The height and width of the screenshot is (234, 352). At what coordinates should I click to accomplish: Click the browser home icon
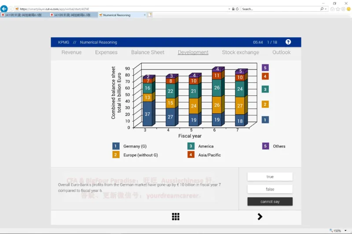[x=333, y=9]
